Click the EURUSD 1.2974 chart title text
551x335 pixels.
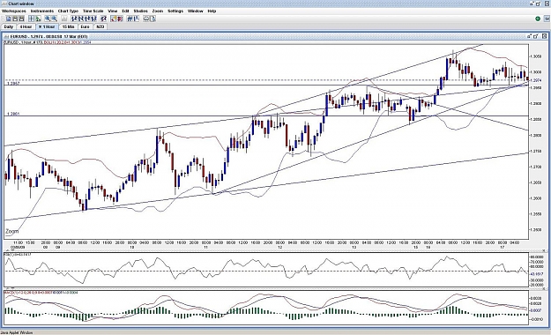pyautogui.click(x=48, y=36)
